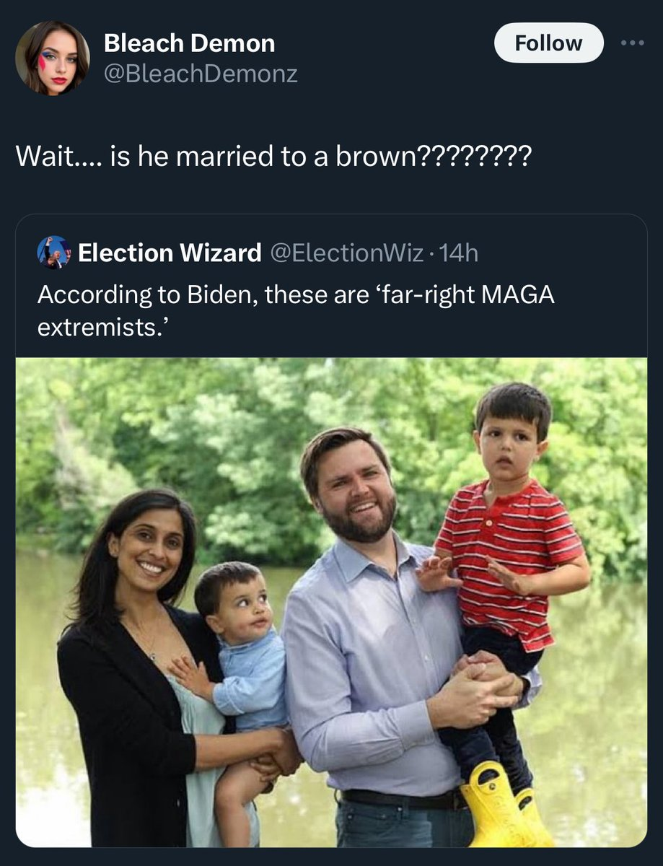
Task: Click the yellow rain boots in the photo
Action: click(498, 805)
